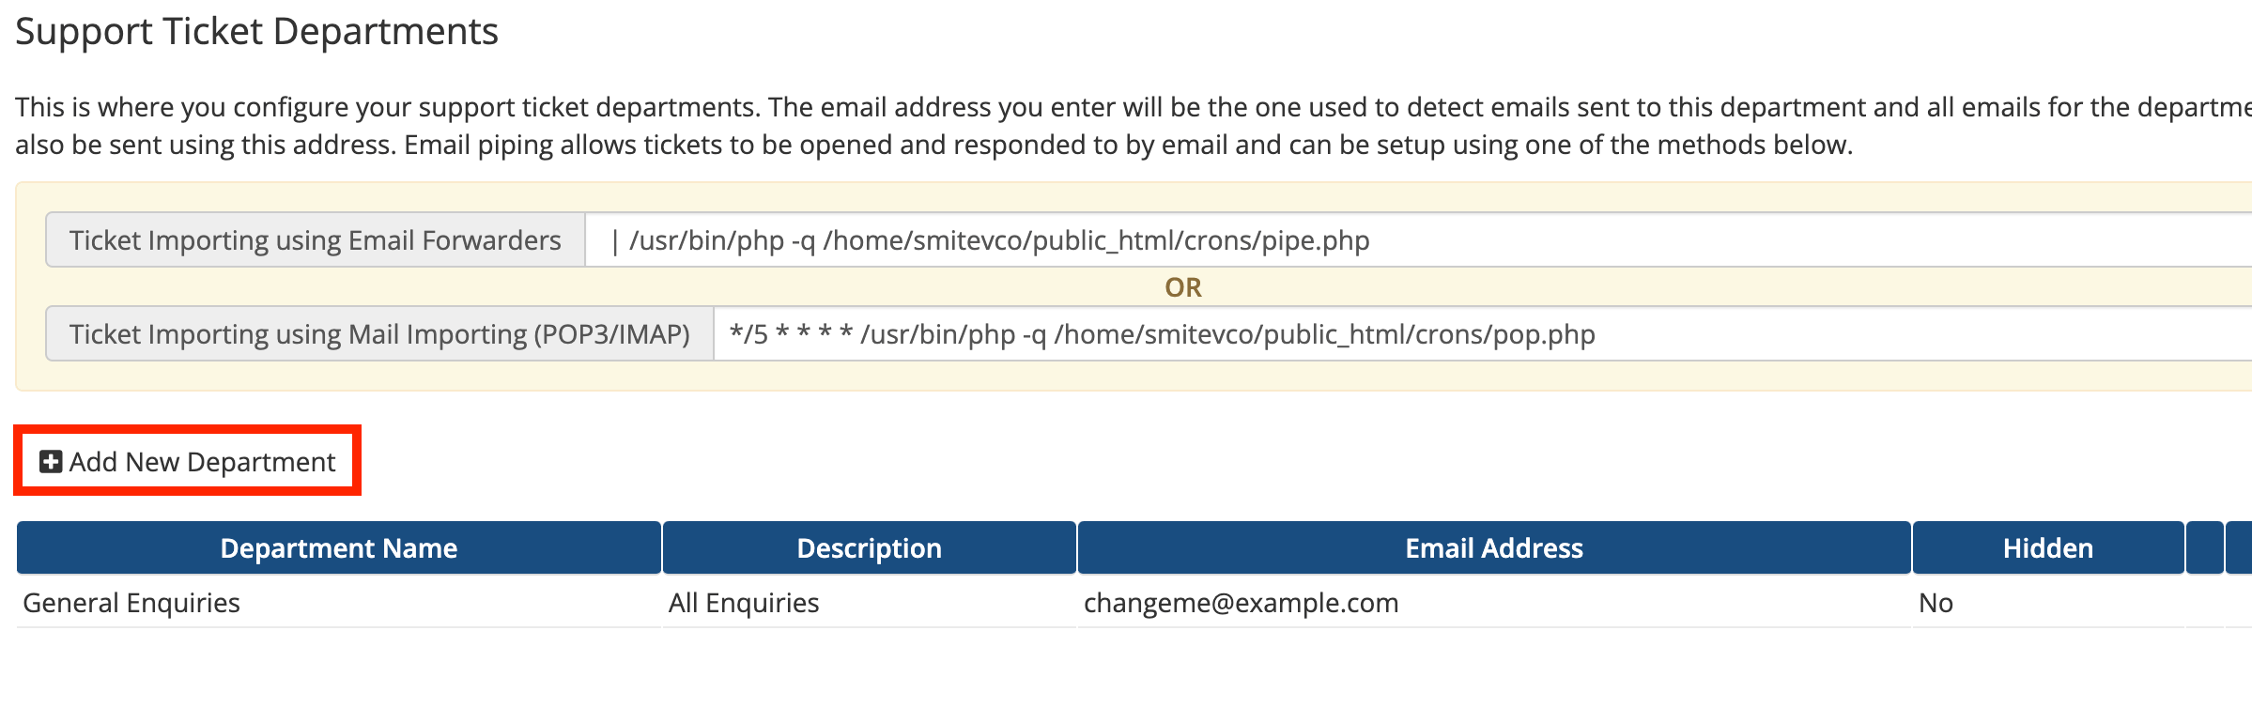
Task: Click the plus icon beside Add New Department
Action: (51, 462)
